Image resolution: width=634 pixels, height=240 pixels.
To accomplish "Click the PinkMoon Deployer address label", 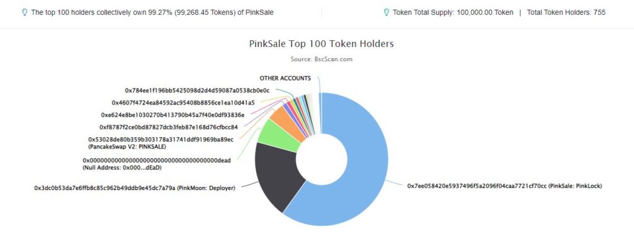I will [x=134, y=188].
